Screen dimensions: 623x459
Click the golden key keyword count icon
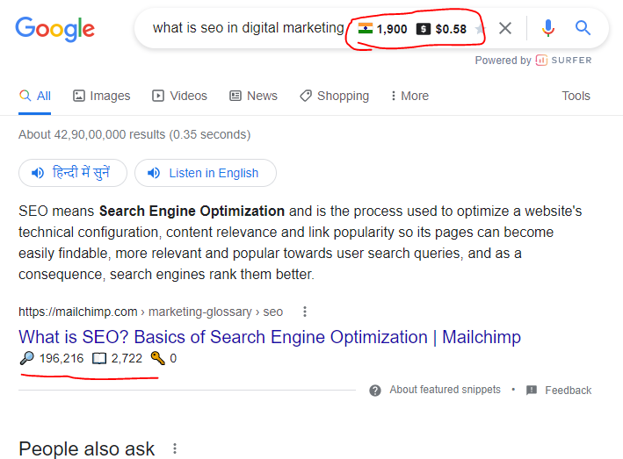157,358
